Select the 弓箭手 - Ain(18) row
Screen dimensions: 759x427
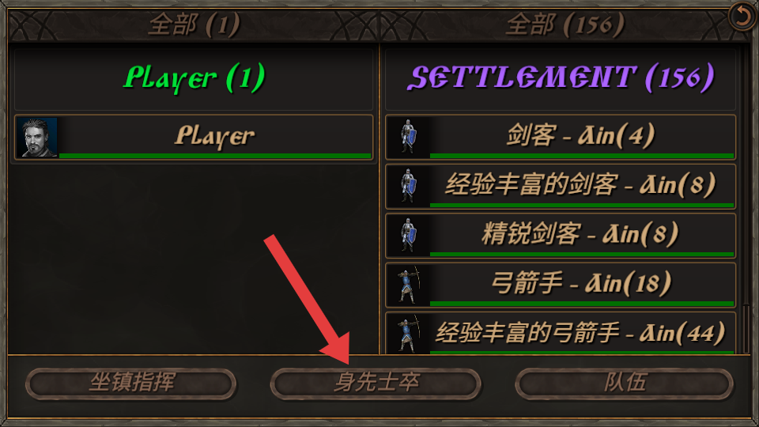click(561, 285)
